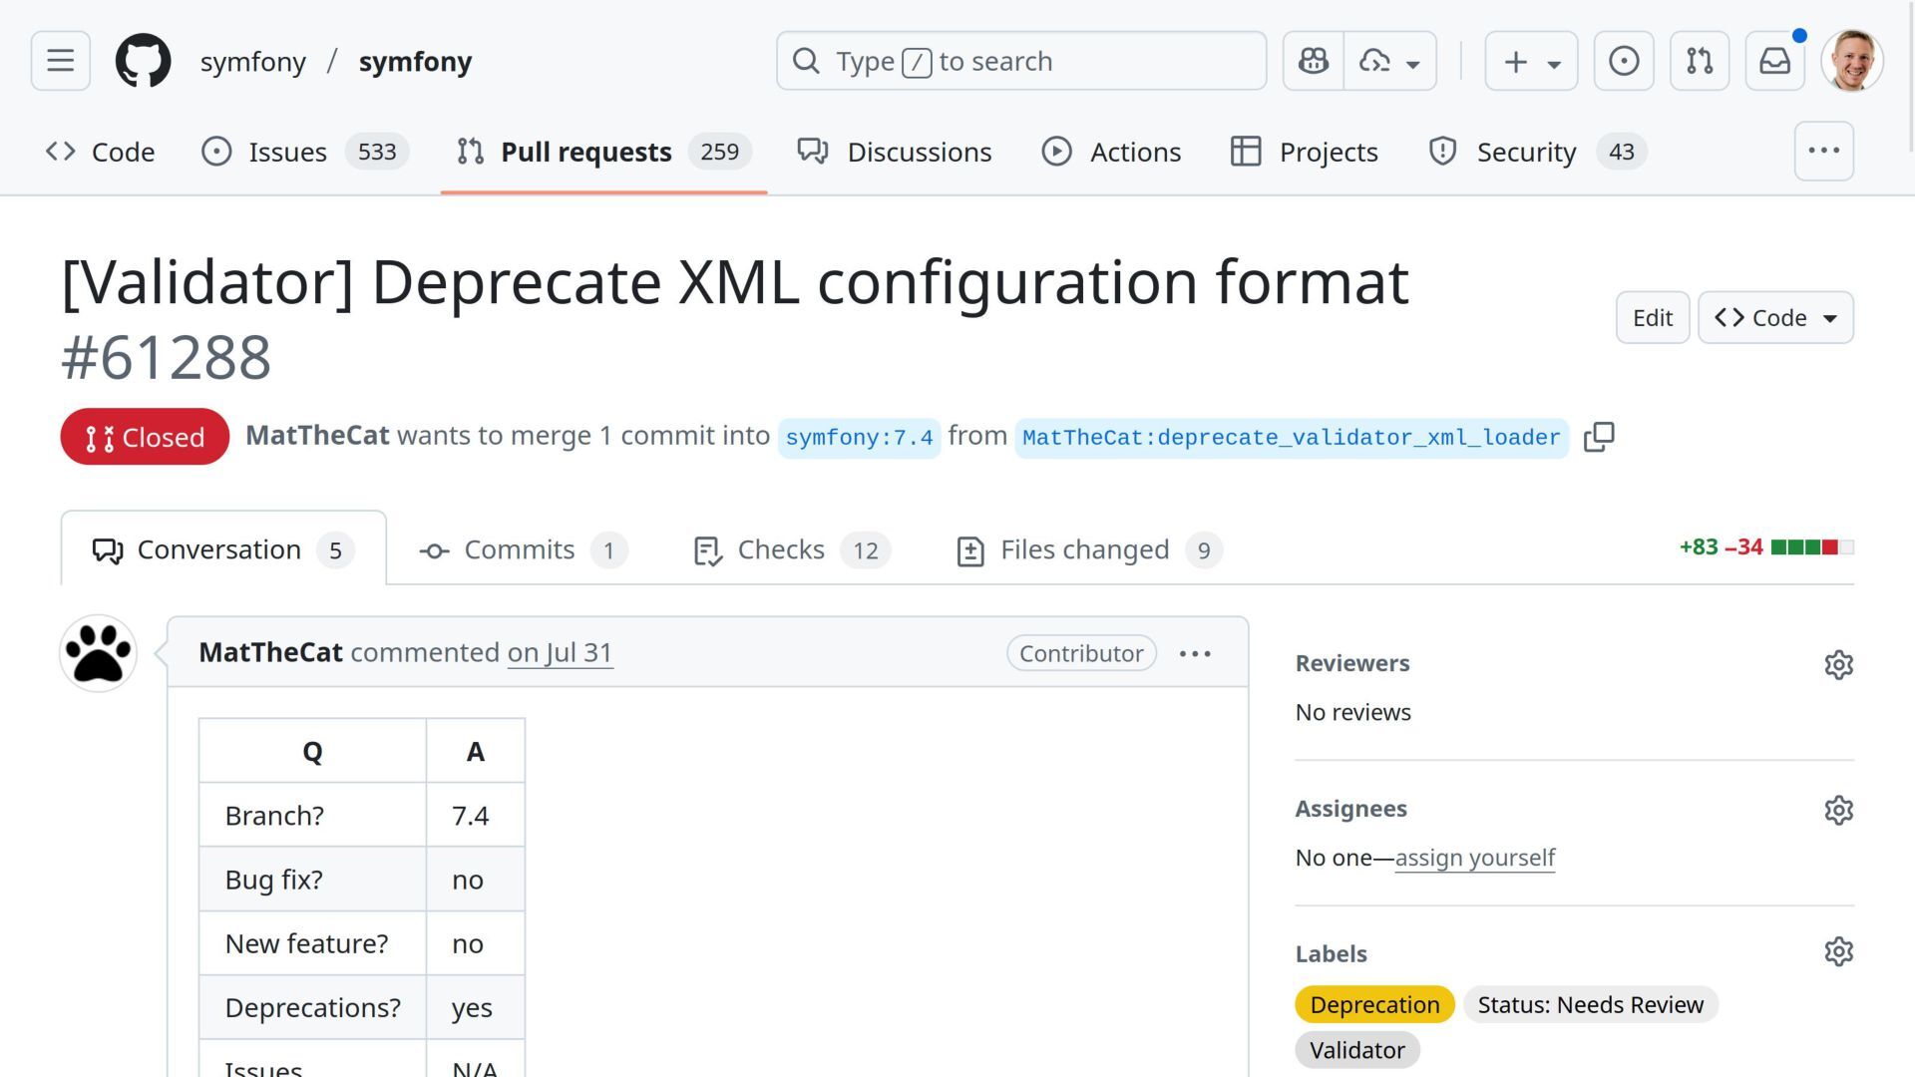Open the create new plus dropdown
This screenshot has height=1077, width=1915.
[1531, 61]
